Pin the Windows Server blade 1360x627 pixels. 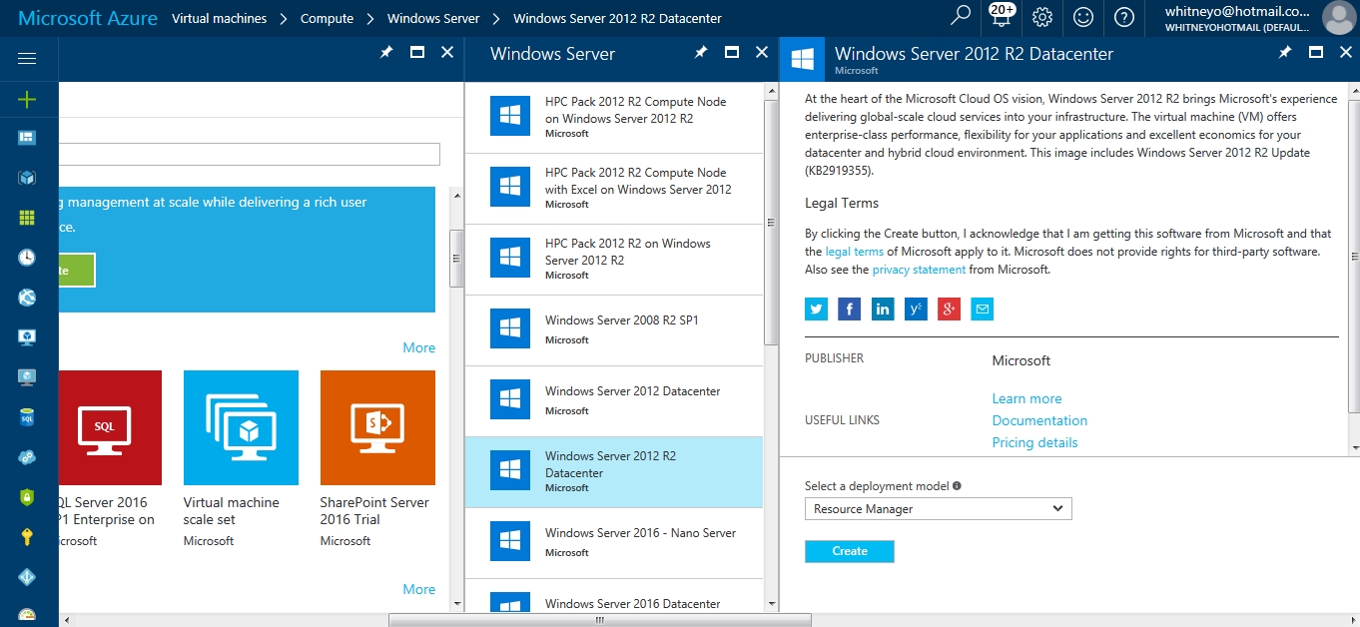click(701, 52)
